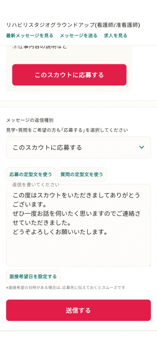Place cursor on どうぞよろしくお願いいたします line
The width and height of the screenshot is (157, 349).
(x=60, y=232)
